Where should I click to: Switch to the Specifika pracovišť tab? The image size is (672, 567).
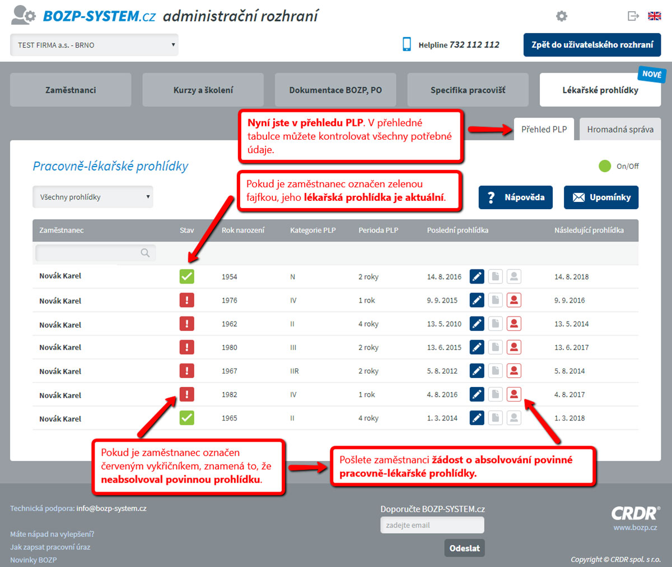468,89
